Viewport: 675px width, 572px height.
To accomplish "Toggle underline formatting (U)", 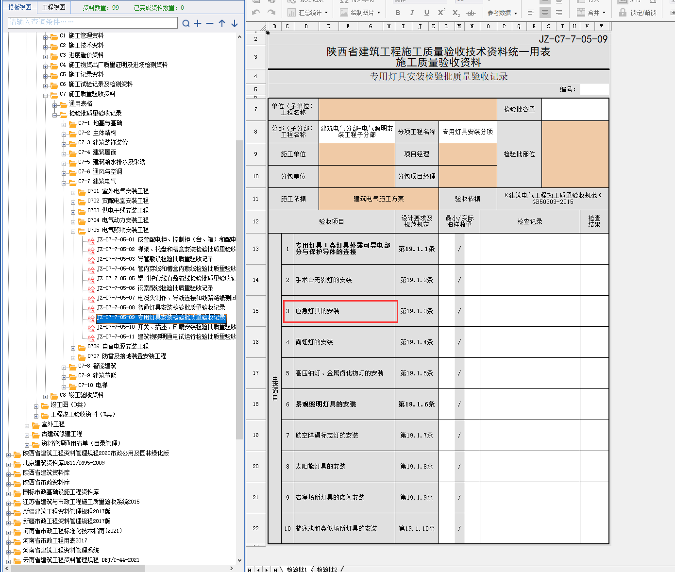I will [426, 13].
